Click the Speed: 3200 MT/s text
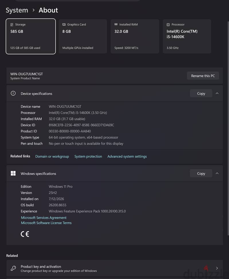Image resolution: width=229 pixels, height=279 pixels. pos(126,48)
